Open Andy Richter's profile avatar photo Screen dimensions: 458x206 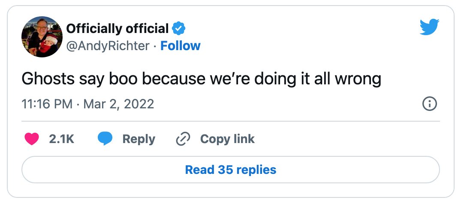coord(42,37)
